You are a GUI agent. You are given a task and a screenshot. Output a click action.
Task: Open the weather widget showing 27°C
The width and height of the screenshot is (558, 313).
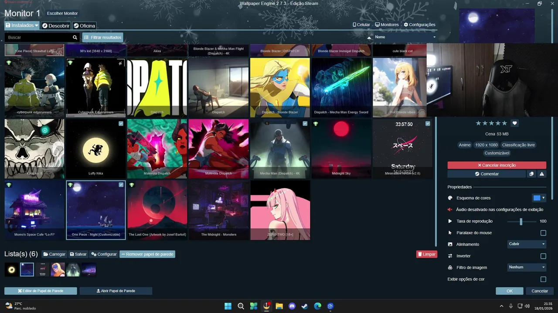click(x=20, y=306)
